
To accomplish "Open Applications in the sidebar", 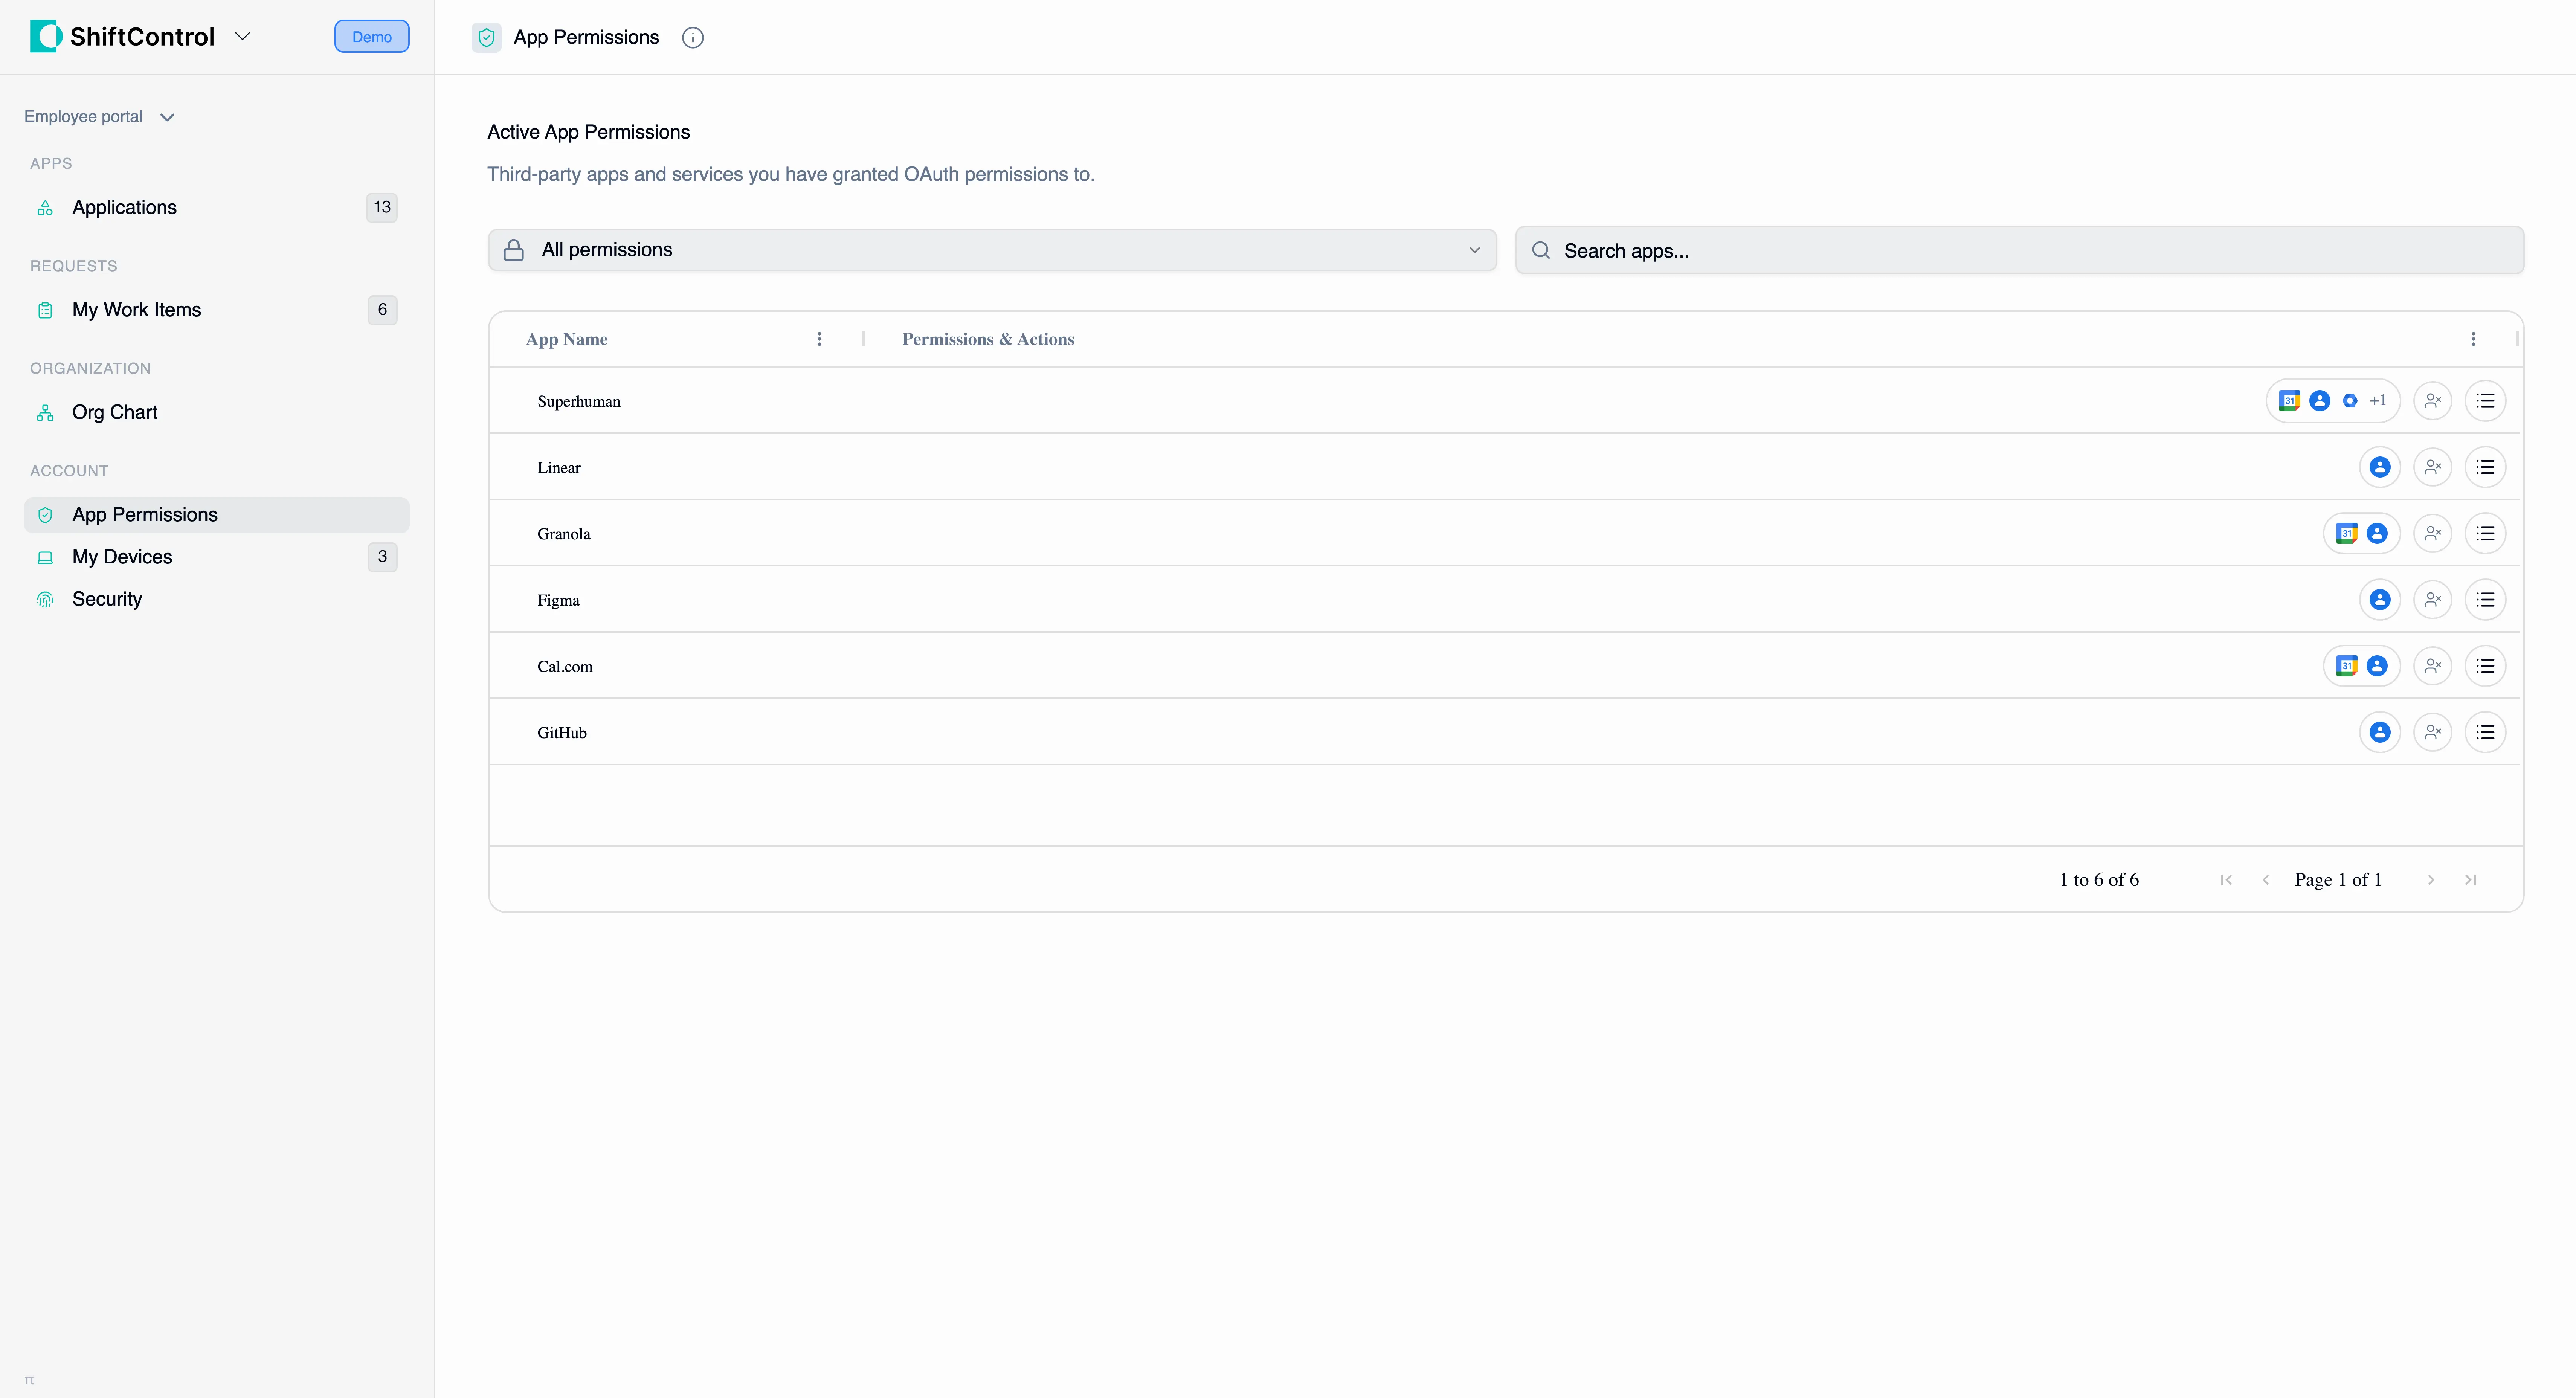I will click(216, 207).
